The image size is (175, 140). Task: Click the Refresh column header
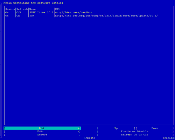[x=22, y=9]
